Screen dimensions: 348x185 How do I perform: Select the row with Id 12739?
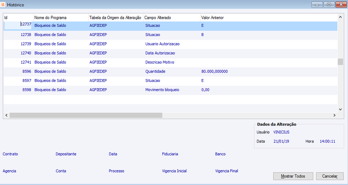[170, 44]
